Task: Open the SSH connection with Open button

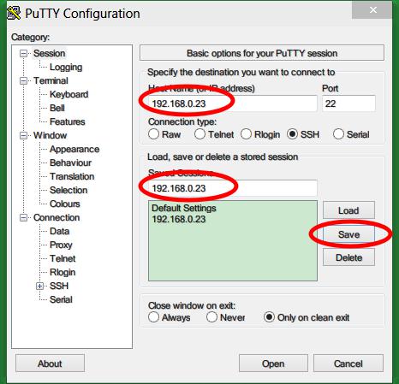Action: (273, 363)
